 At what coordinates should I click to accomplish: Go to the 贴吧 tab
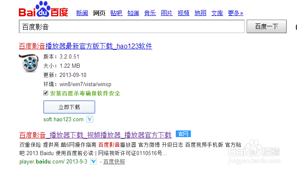pos(116,13)
